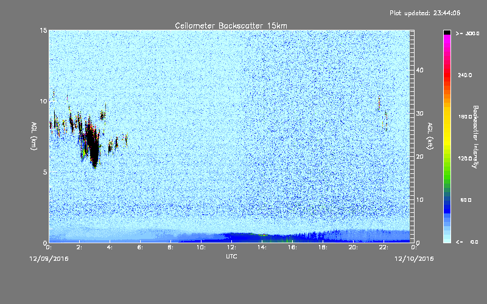The image size is (487, 304).
Task: Click the "180.0" color scale label
Action: point(465,117)
